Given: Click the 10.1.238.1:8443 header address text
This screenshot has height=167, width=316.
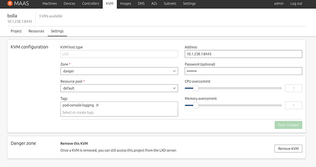Looking at the screenshot, I should point(20,22).
